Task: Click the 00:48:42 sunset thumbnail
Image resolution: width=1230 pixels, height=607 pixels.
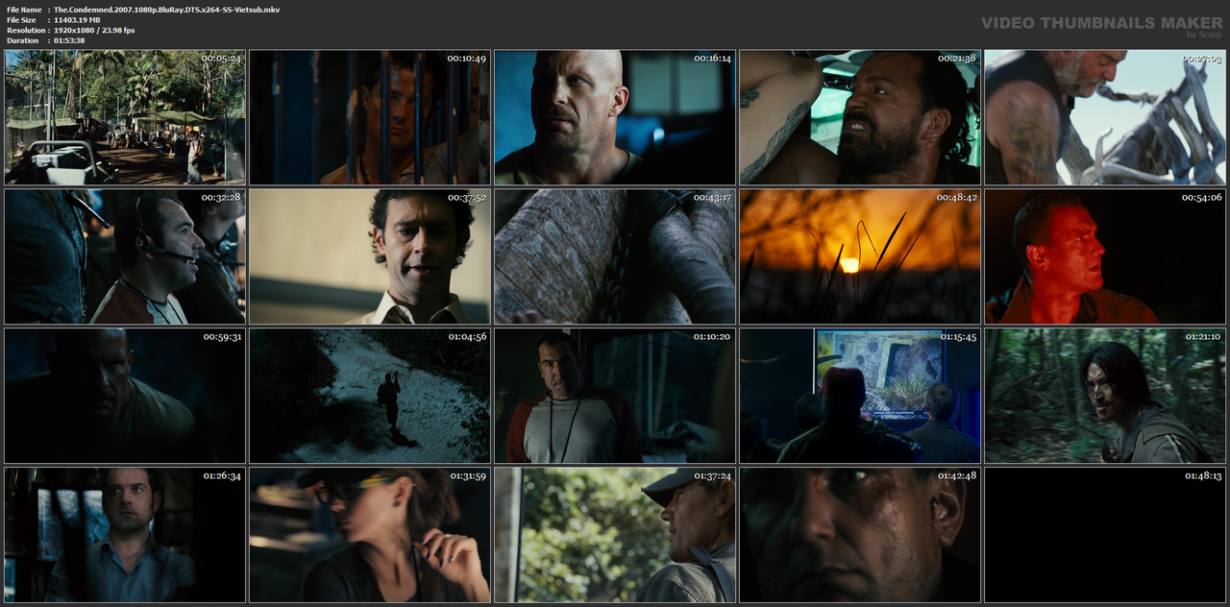Action: click(860, 256)
